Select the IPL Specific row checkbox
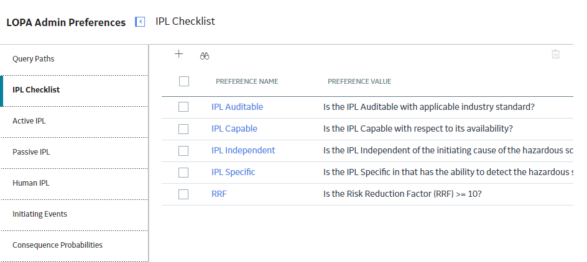Screen dimensions: 587x262 point(183,173)
